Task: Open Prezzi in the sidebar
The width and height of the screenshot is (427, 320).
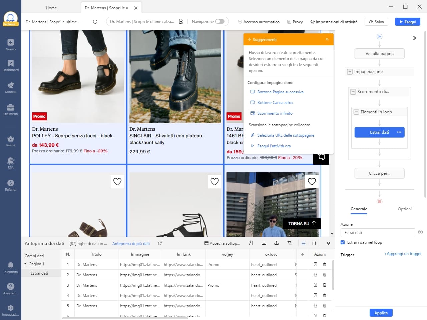Action: [x=11, y=141]
